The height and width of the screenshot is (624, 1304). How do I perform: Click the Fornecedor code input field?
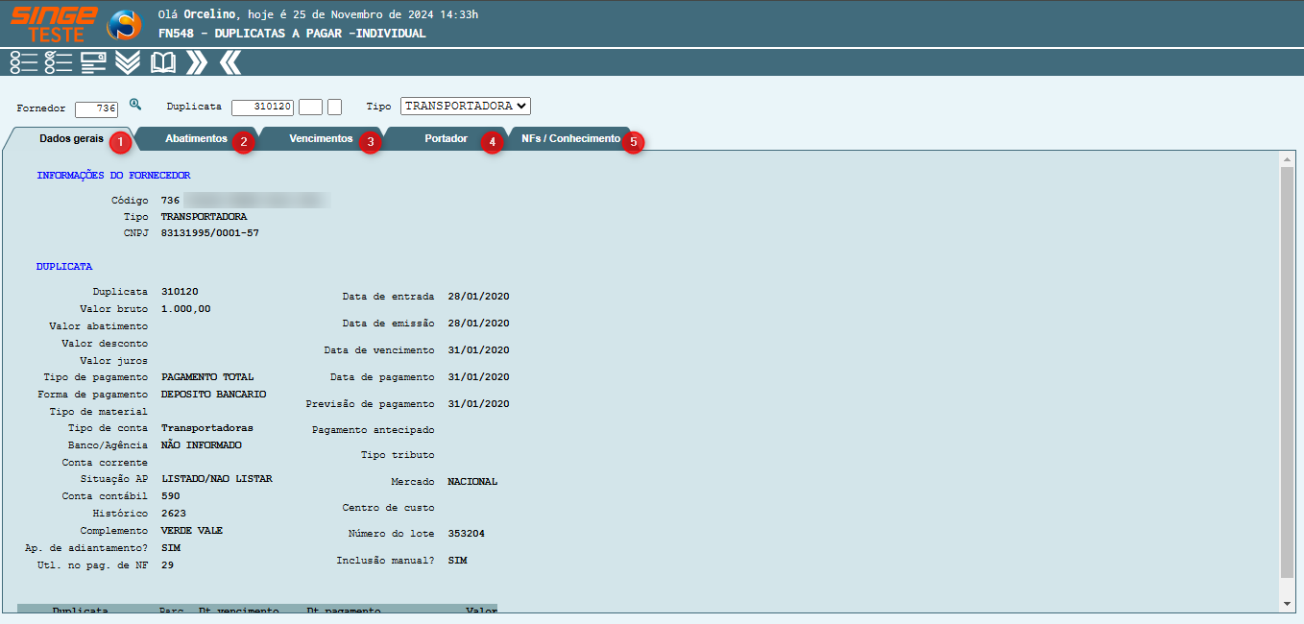[96, 108]
